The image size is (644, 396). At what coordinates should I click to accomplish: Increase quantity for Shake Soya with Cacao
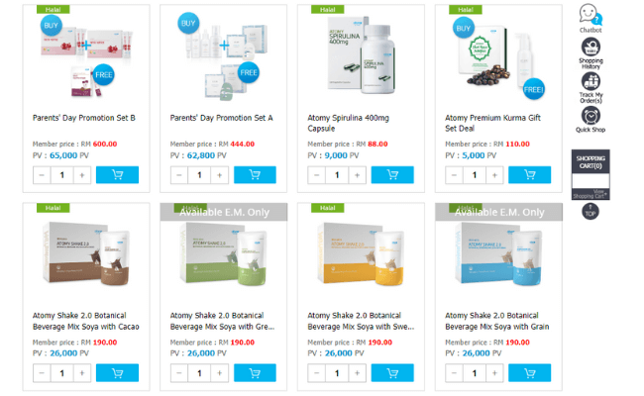click(82, 373)
